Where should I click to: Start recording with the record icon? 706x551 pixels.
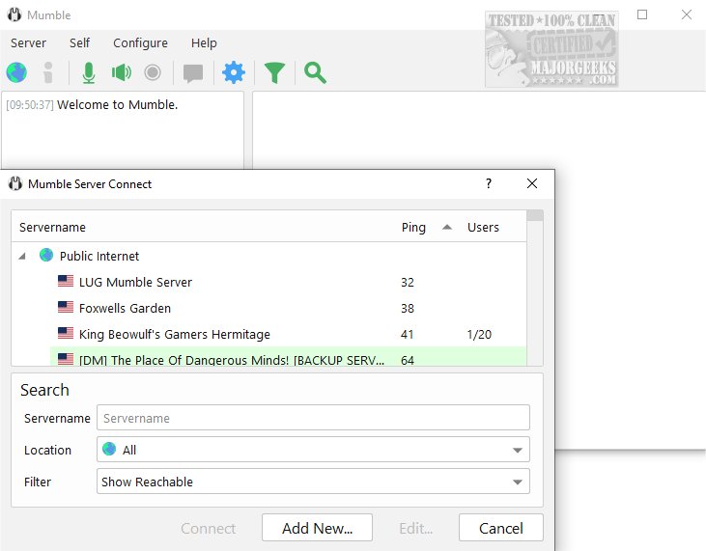click(x=153, y=72)
